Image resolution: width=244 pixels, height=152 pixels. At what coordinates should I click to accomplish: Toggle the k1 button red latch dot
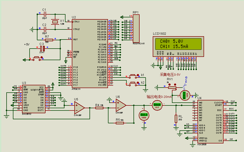tap(138, 75)
